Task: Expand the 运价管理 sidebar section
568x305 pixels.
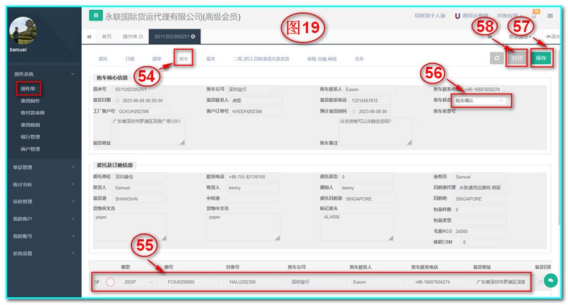Action: [44, 202]
